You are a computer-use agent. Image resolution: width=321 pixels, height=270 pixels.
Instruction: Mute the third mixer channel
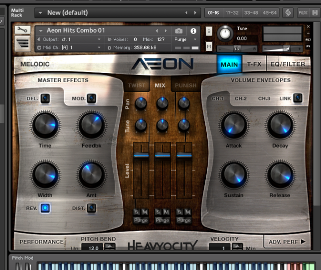[187, 212]
